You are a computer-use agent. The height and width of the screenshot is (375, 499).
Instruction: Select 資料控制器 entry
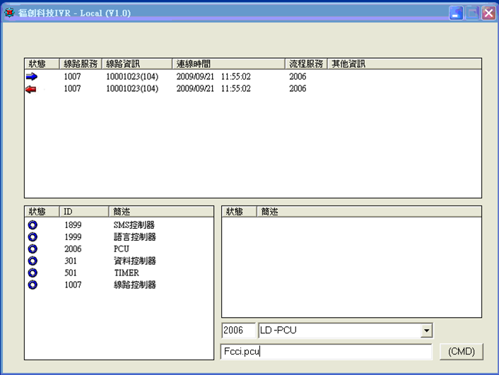(135, 261)
